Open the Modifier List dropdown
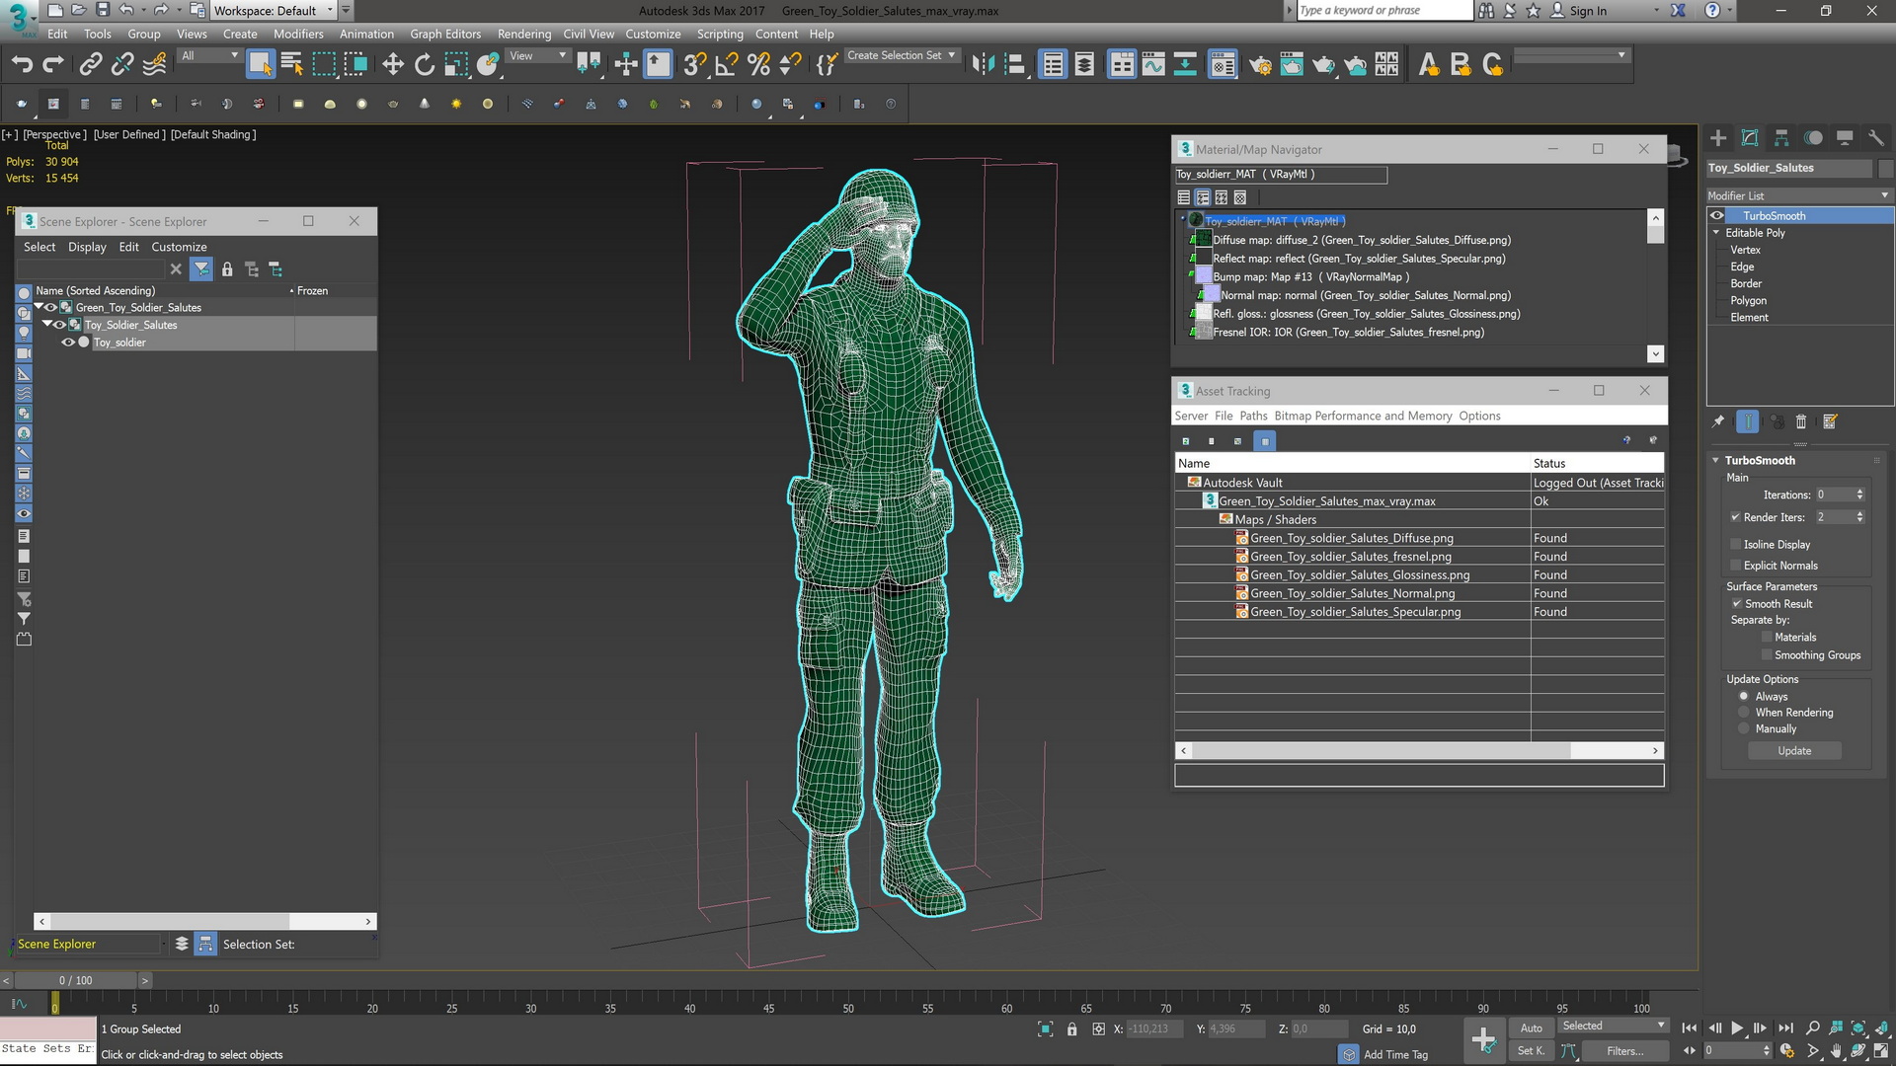1896x1066 pixels. [x=1799, y=195]
